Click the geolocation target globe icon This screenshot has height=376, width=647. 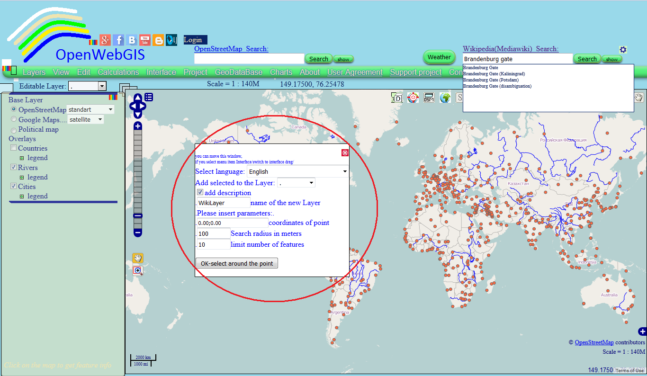(413, 97)
